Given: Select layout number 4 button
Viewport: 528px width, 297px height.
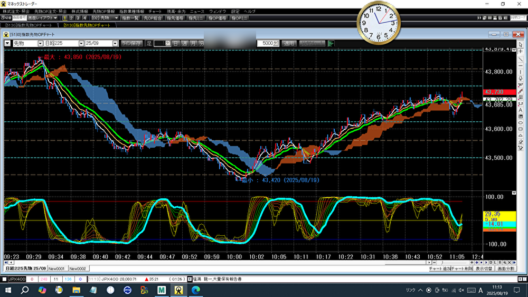Looking at the screenshot, I should (x=84, y=18).
